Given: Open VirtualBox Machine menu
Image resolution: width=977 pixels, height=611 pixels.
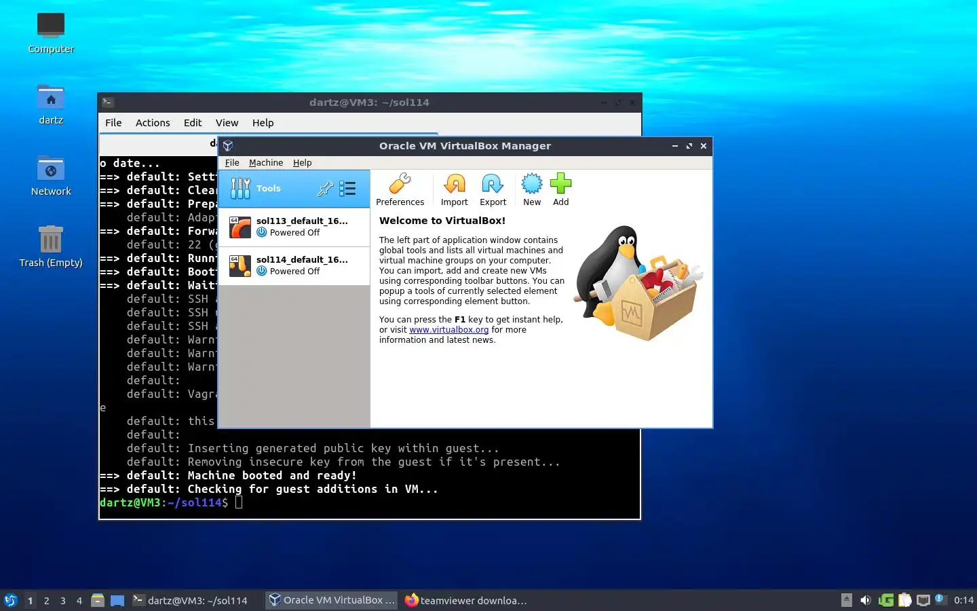Looking at the screenshot, I should 266,163.
